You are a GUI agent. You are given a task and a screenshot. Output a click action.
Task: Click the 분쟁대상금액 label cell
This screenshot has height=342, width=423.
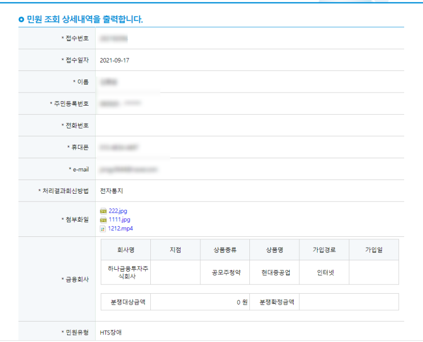click(x=126, y=302)
